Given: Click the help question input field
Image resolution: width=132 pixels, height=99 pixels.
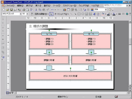Looking at the screenshot, I should (x=115, y=6).
